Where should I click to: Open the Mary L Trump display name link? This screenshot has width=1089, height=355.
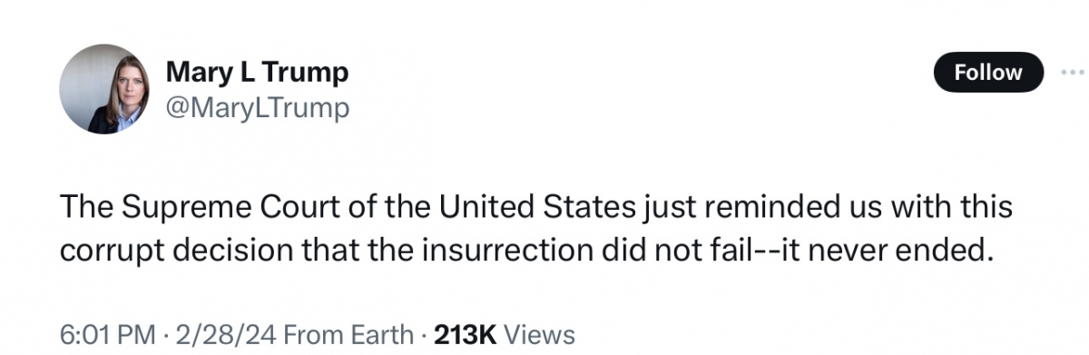coord(257,73)
